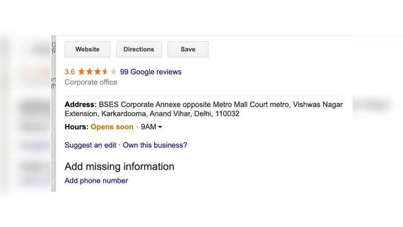This screenshot has width=403, height=227.
Task: Open the 99 Google reviews link
Action: click(x=151, y=72)
